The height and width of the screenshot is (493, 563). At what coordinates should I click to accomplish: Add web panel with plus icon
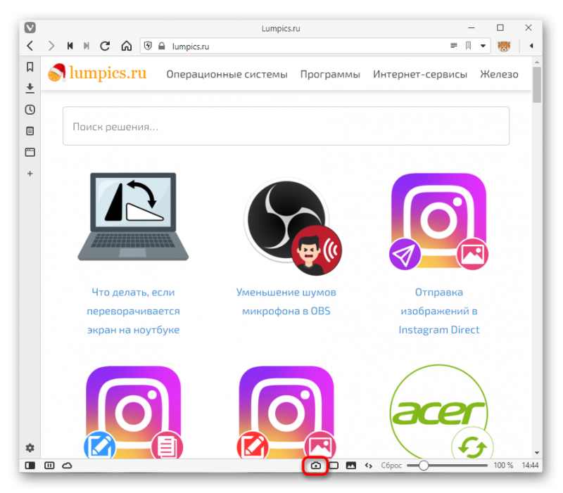(x=30, y=174)
